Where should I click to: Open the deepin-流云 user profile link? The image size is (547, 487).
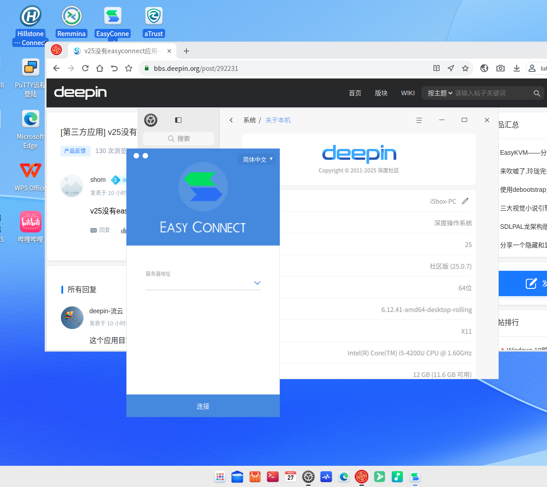[x=106, y=311]
